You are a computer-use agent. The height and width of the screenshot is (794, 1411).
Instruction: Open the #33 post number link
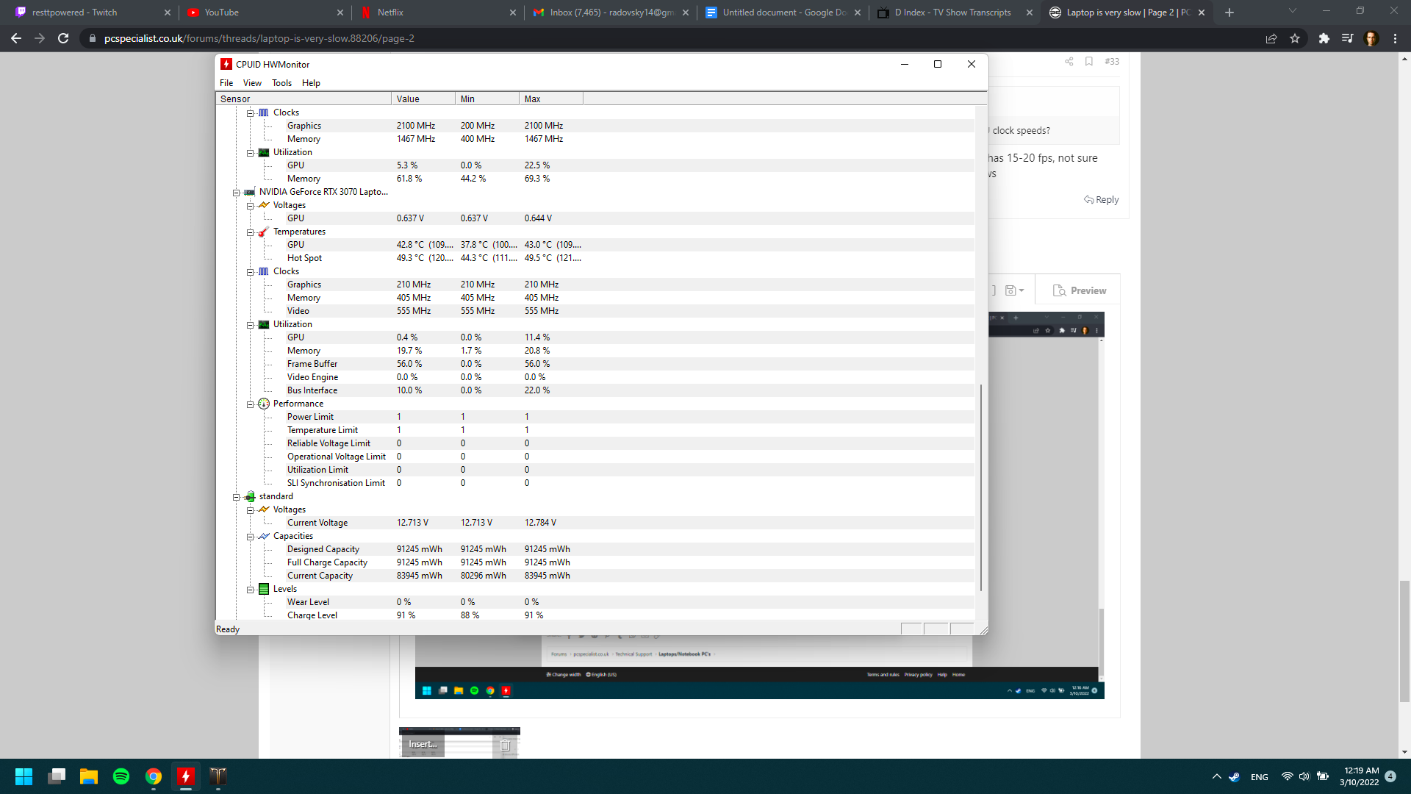click(1112, 62)
